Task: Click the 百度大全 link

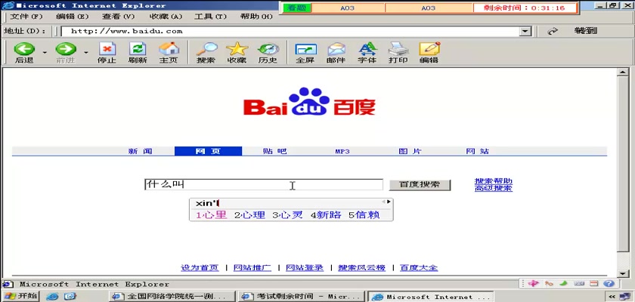Action: [419, 267]
